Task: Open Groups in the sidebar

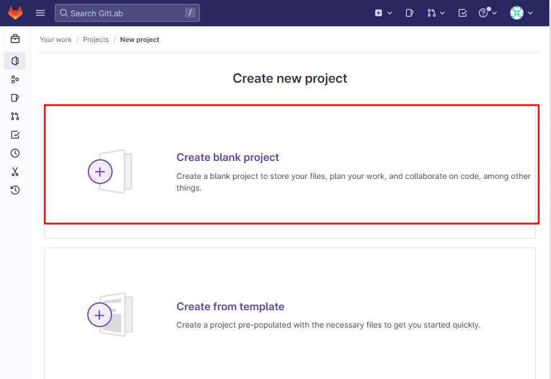Action: 15,79
